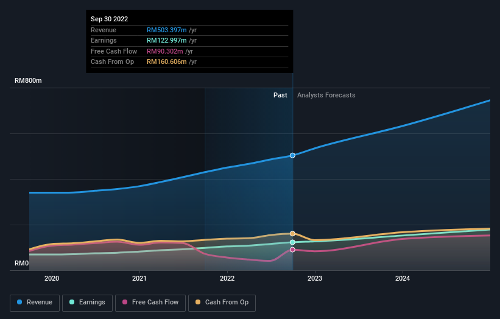Screen dimensions: 500x319
Task: Click the 2024 x-axis label
Action: coord(403,278)
